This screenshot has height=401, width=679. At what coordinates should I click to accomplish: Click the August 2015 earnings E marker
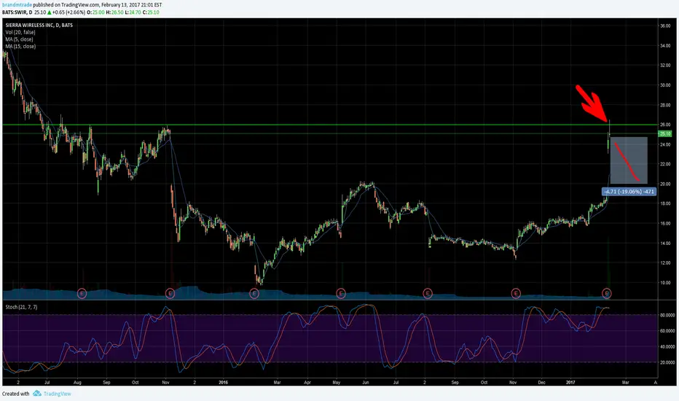click(x=82, y=294)
